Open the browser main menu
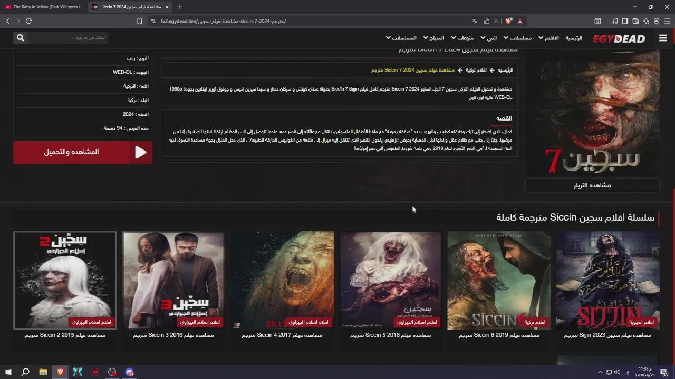This screenshot has width=675, height=379. click(667, 21)
